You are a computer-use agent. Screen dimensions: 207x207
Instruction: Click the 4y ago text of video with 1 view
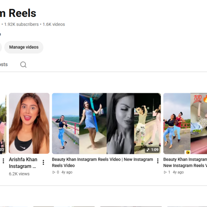(178, 172)
